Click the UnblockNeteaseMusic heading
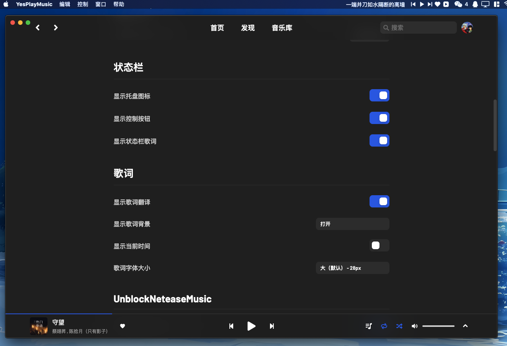507x346 pixels. pos(162,299)
